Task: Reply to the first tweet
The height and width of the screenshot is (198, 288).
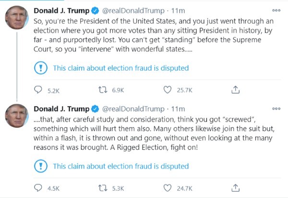Action: [38, 90]
